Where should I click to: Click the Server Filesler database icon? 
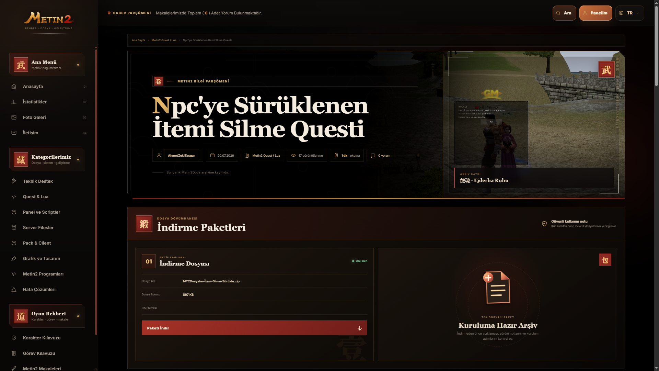[x=14, y=228]
